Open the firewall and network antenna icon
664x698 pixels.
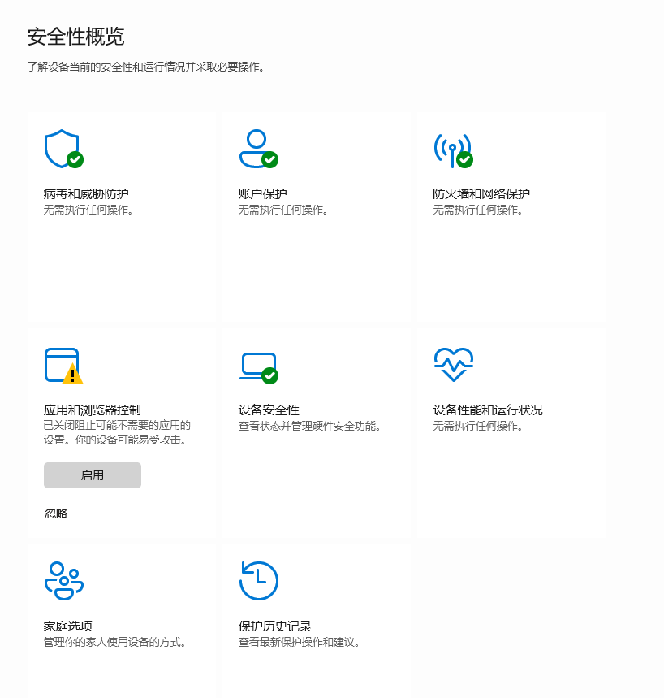[453, 150]
